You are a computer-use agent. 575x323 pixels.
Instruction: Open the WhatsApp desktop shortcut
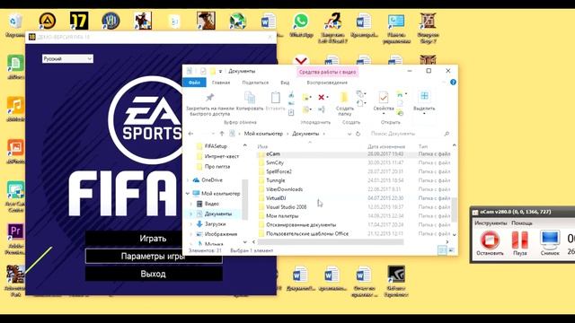301,25
